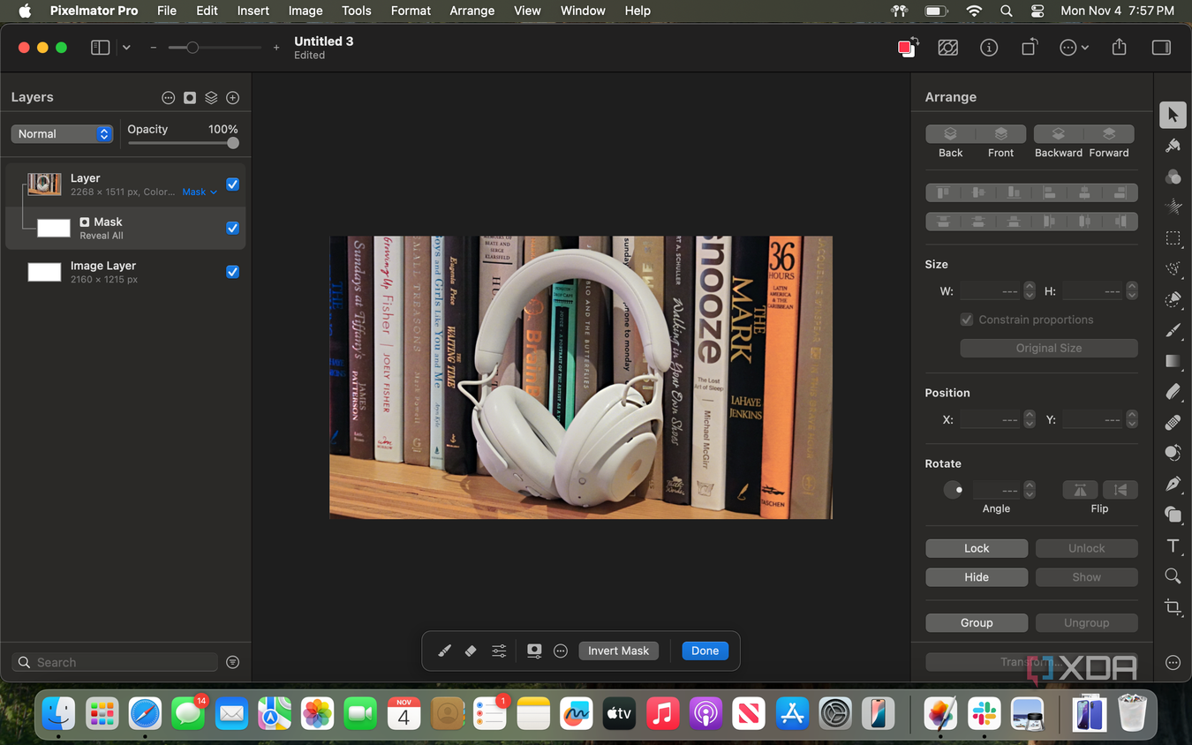Click the mask brush icon in bottom bar

coord(444,651)
